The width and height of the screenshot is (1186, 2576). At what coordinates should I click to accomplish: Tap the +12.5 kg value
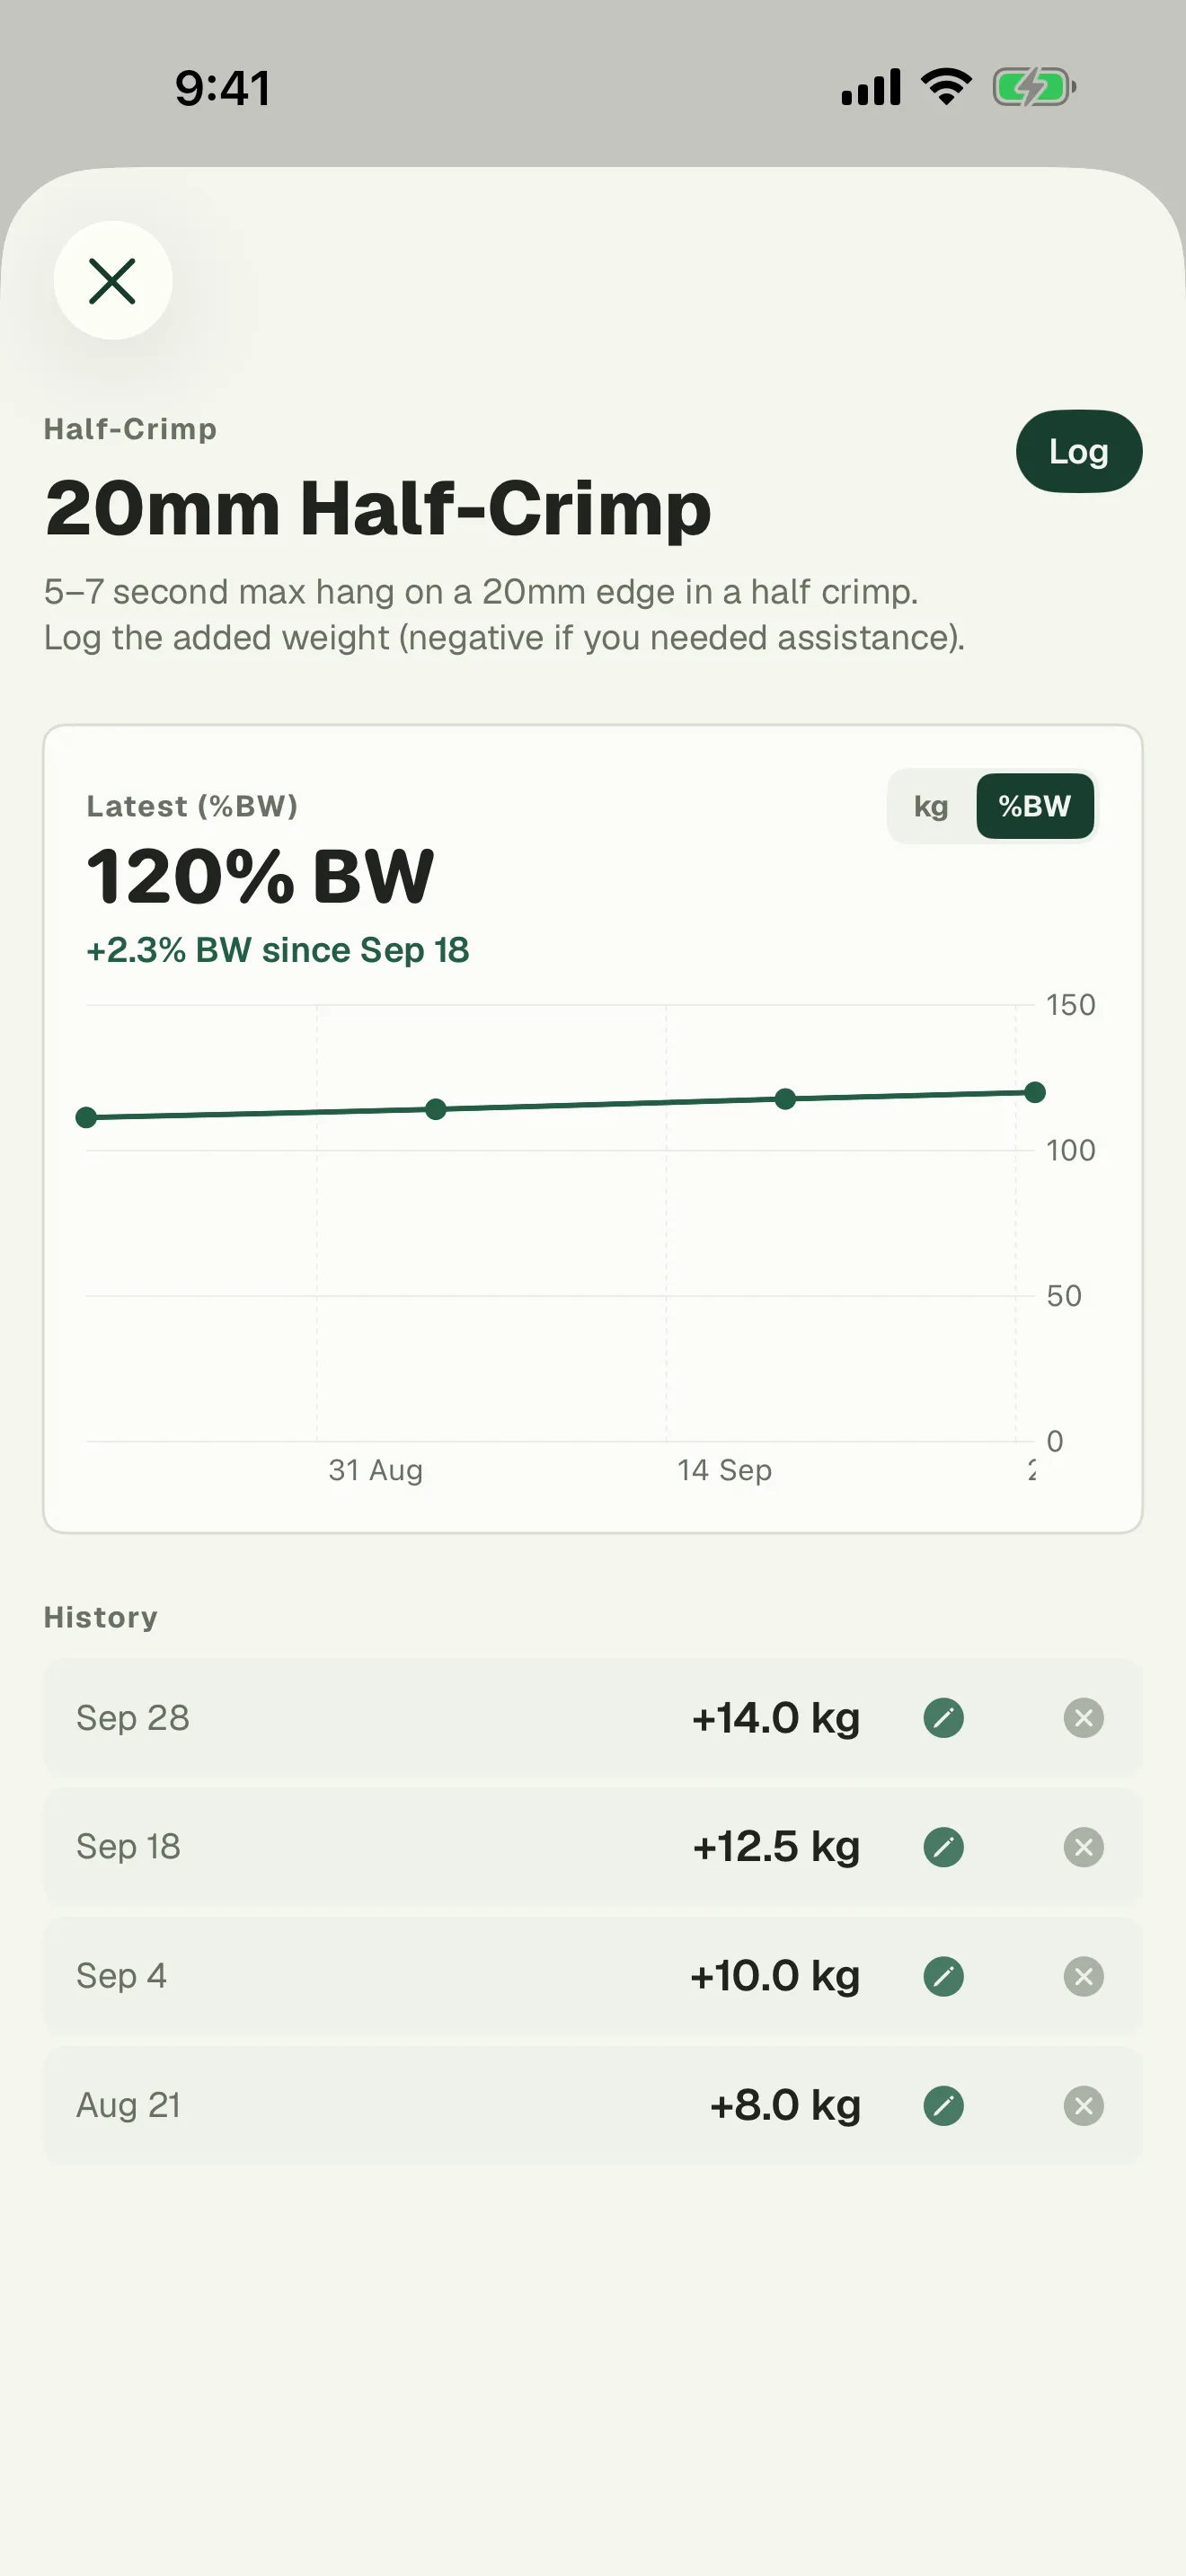[775, 1847]
